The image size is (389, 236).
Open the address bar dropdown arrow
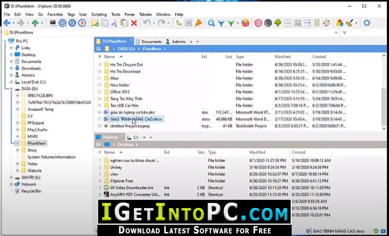(x=337, y=33)
